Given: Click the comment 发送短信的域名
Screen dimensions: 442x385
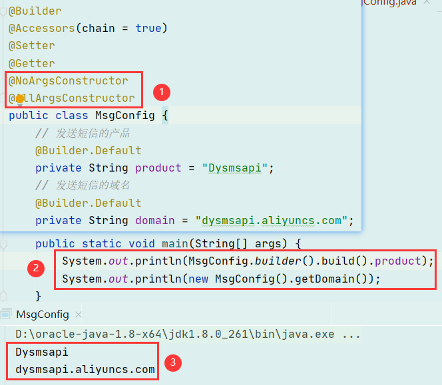Looking at the screenshot, I should point(83,186).
